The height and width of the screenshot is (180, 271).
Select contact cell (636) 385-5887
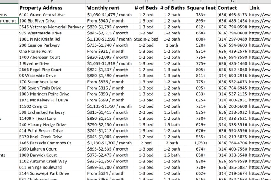[x=232, y=168]
